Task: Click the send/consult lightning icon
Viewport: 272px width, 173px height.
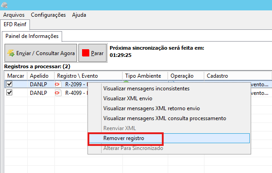Action: (x=11, y=53)
